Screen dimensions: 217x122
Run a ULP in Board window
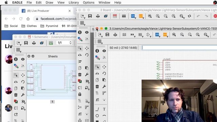pyautogui.click(x=141, y=16)
